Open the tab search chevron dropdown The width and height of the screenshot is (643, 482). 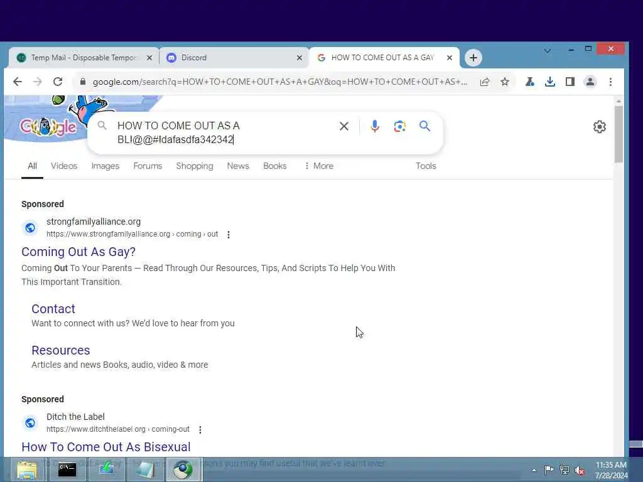click(x=548, y=51)
